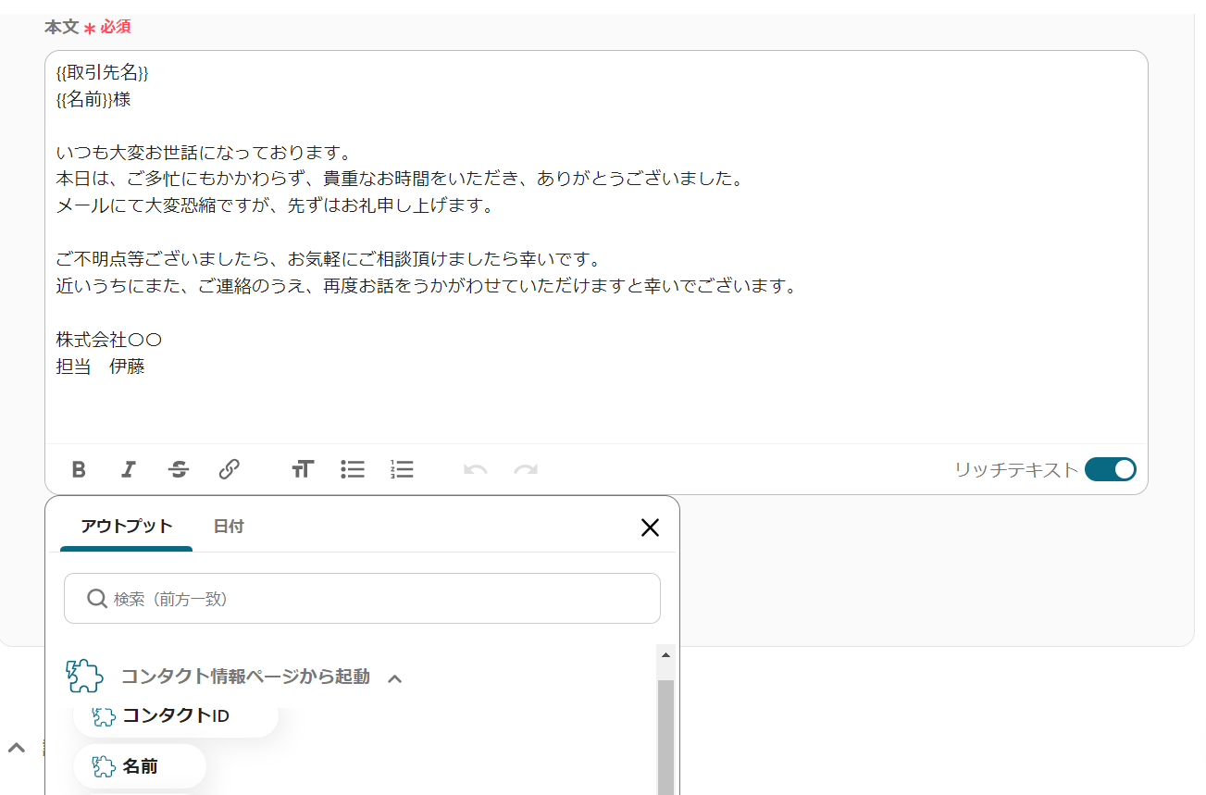Insert a bulleted list
The image size is (1206, 795).
point(353,469)
